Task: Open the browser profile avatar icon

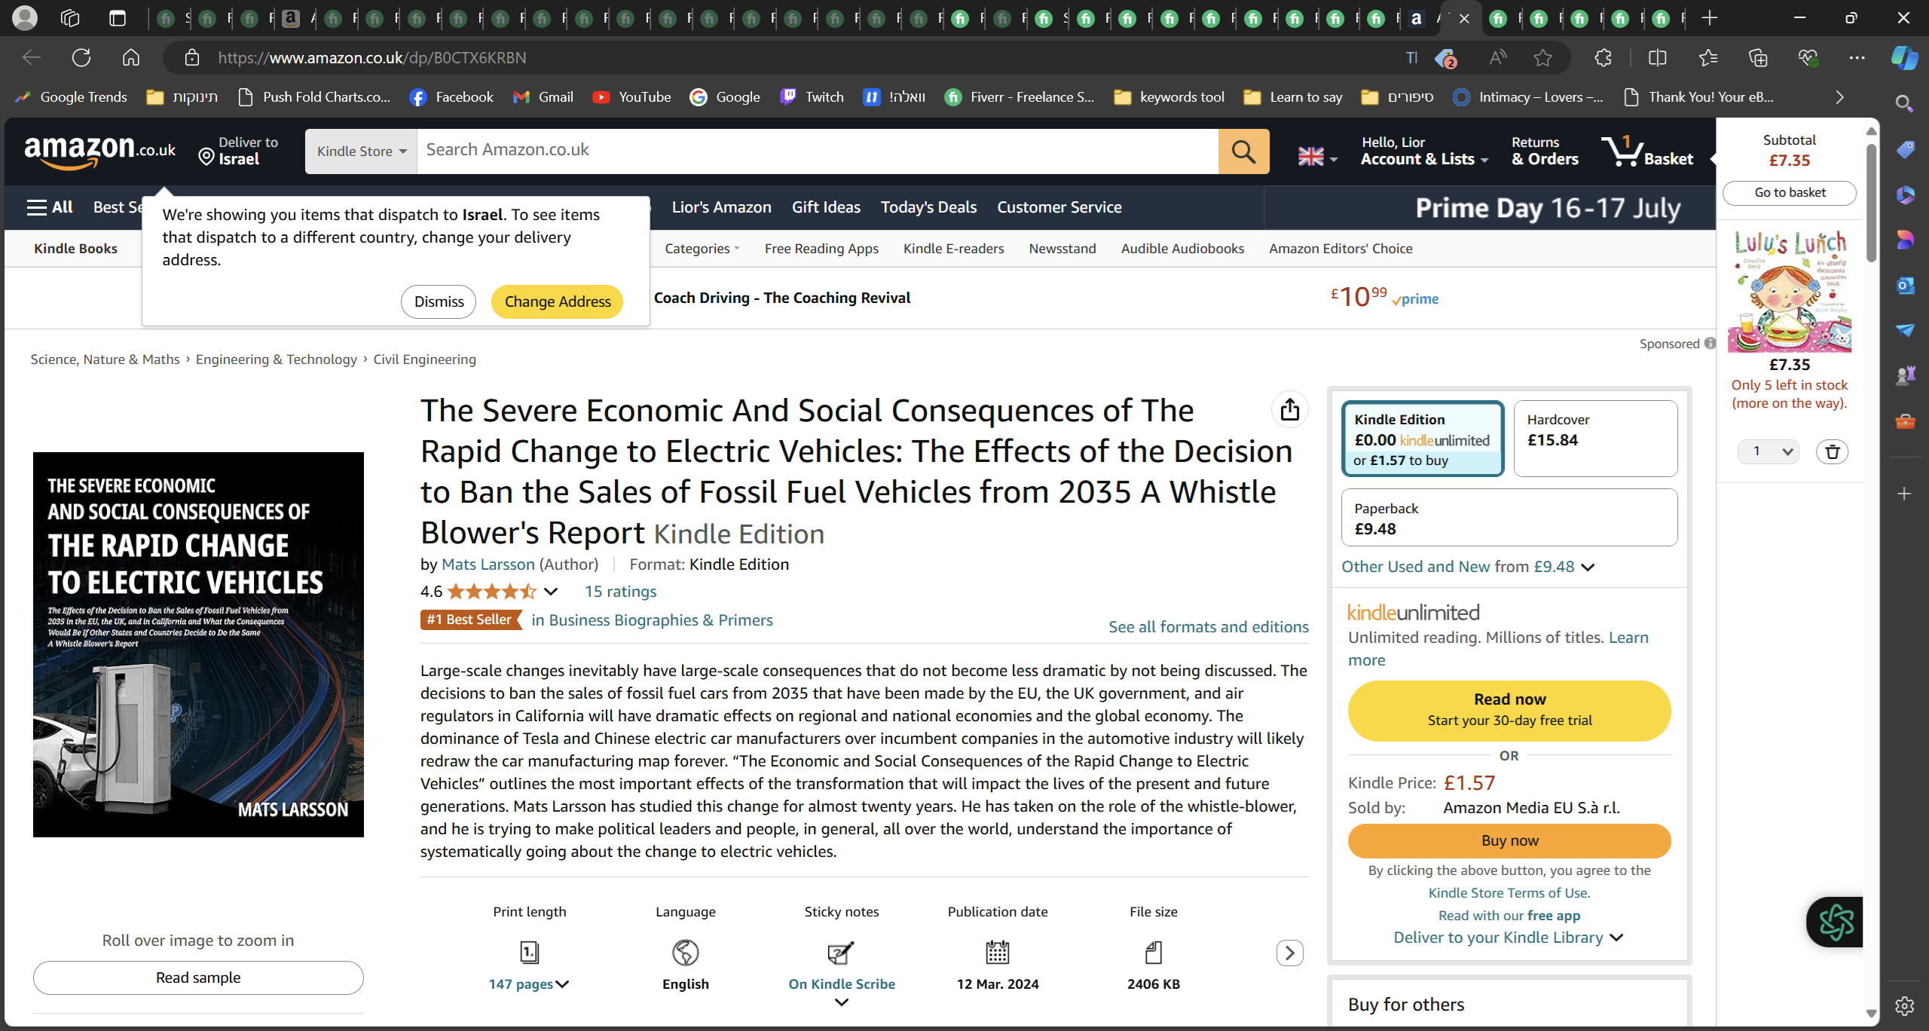Action: point(25,18)
